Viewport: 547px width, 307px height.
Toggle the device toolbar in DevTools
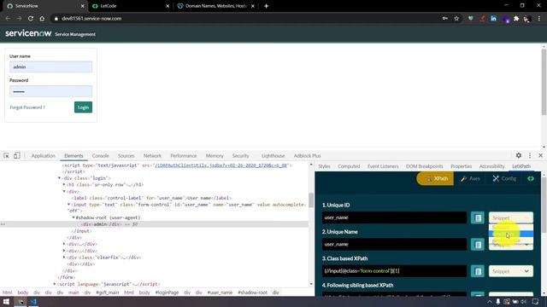[17, 155]
